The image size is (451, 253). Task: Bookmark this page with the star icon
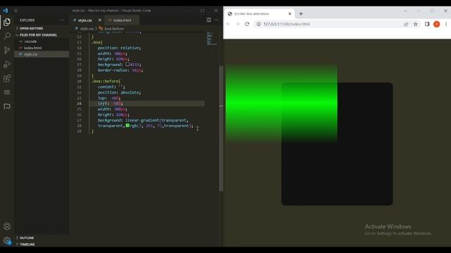click(415, 24)
